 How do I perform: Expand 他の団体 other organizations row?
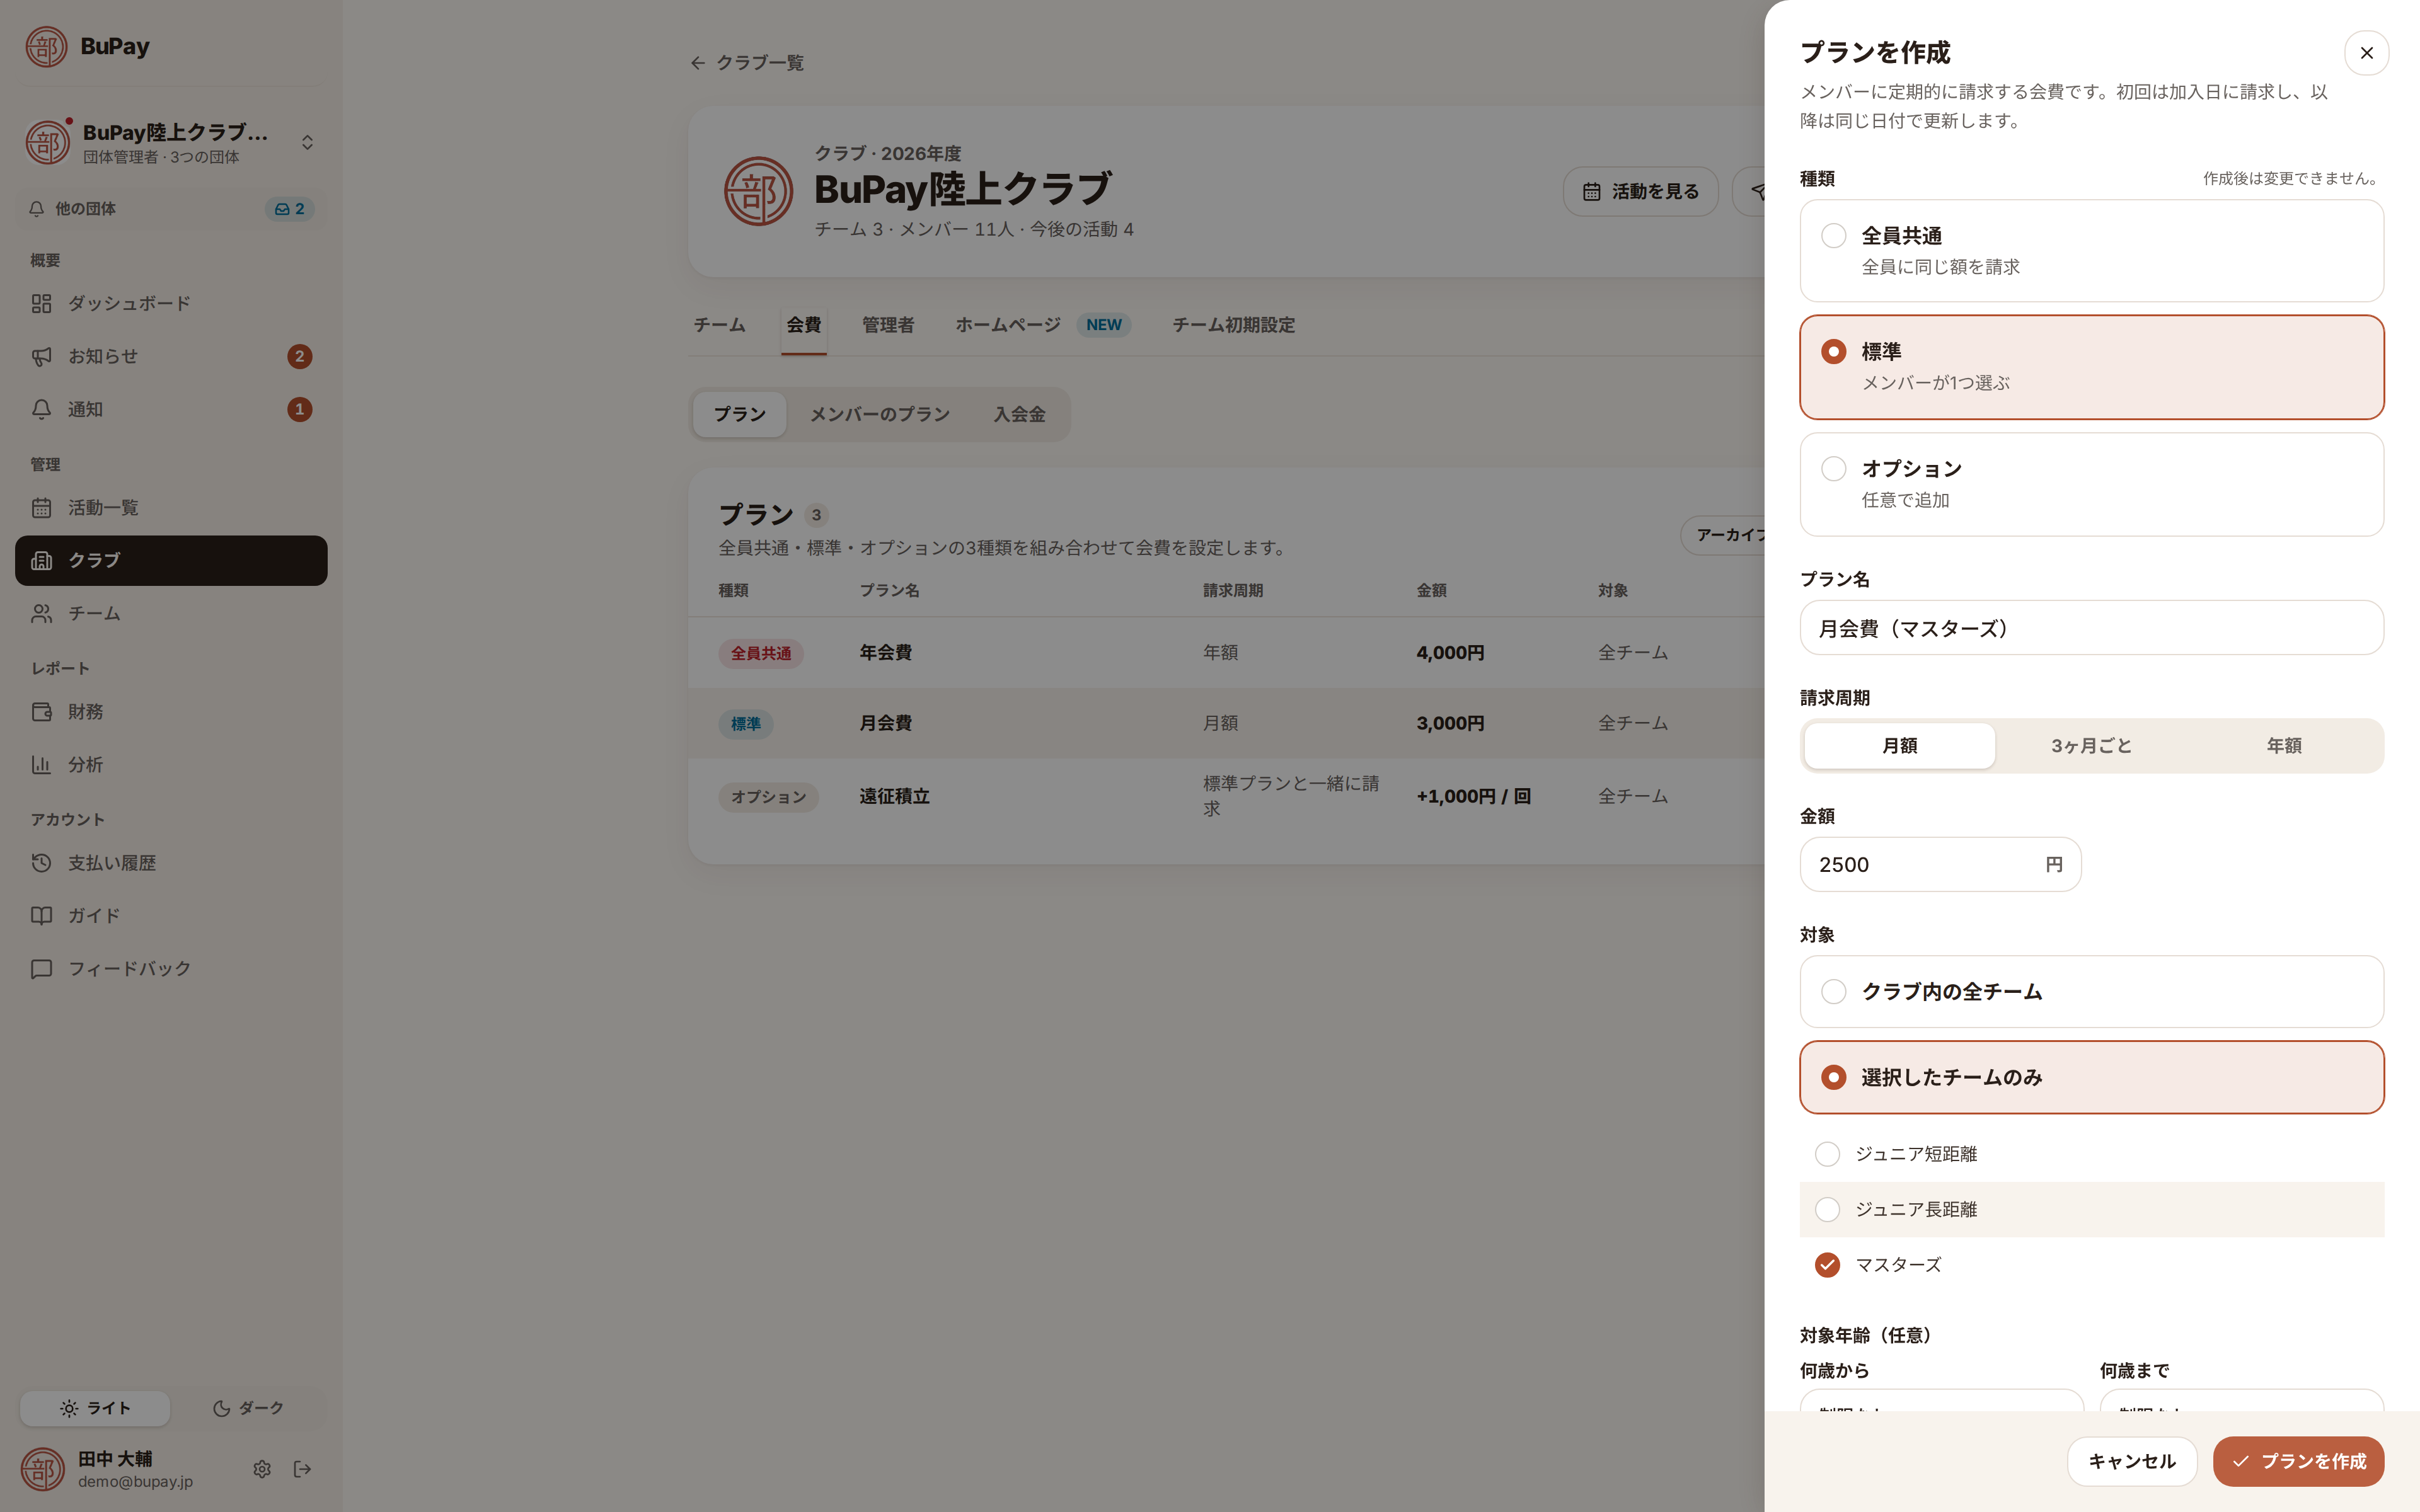171,209
